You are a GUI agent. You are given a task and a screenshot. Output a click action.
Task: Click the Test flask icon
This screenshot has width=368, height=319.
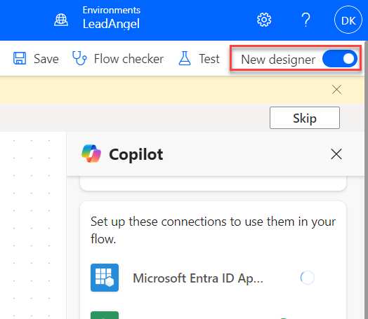point(185,58)
